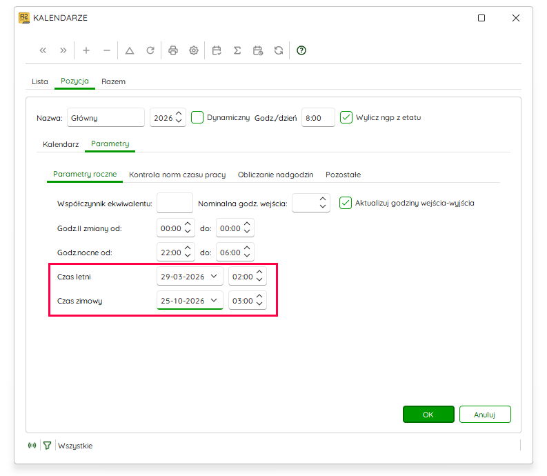Click the filter funnel icon in status bar
Screen dimensions: 547x476
coord(48,445)
